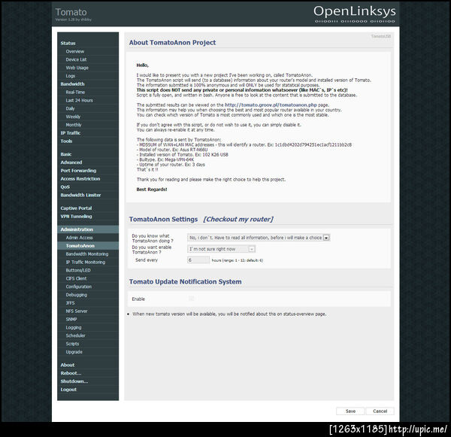Open IP Traffic section
The image size is (451, 437).
(x=71, y=133)
